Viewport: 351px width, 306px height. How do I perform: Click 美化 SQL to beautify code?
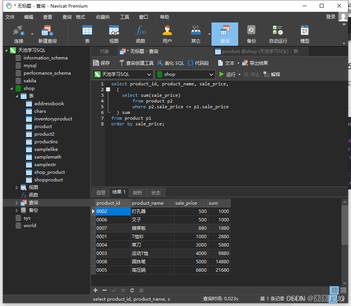[x=171, y=63]
